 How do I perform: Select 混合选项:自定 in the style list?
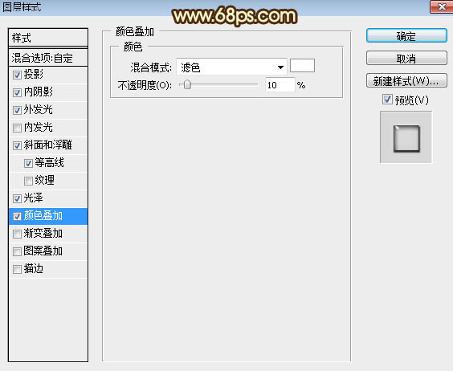[x=48, y=58]
